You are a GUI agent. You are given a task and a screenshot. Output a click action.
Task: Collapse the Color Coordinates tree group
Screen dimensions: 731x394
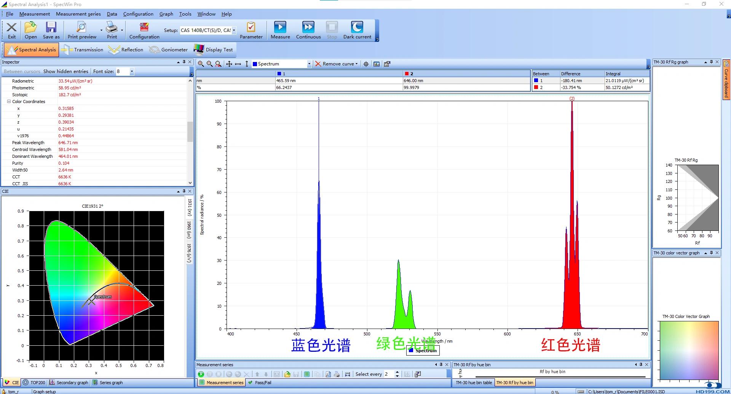(9, 102)
